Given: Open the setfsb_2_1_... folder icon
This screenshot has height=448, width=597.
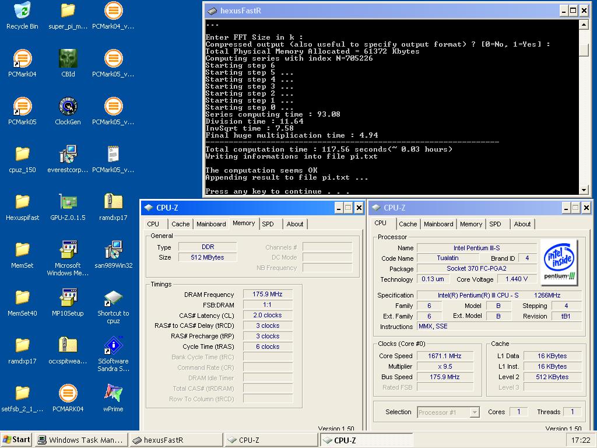Looking at the screenshot, I should (23, 393).
